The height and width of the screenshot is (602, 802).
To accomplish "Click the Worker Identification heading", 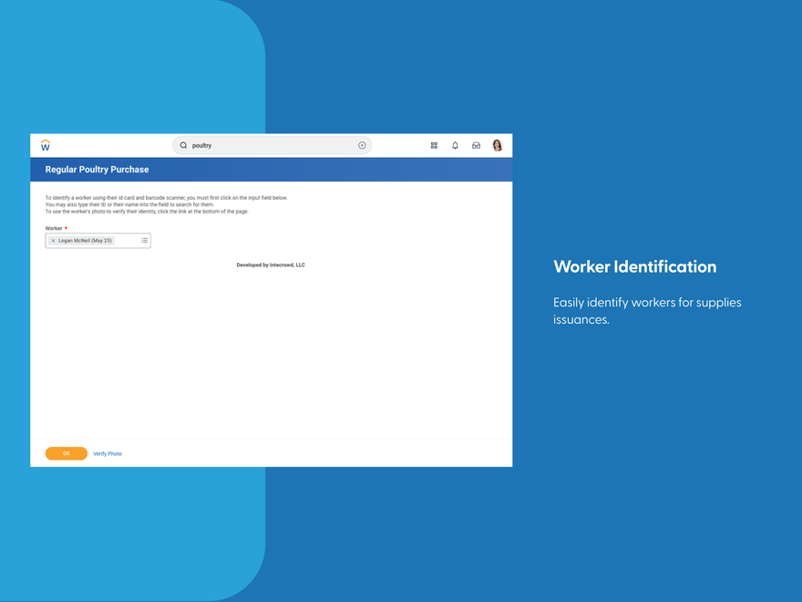I will pyautogui.click(x=635, y=266).
